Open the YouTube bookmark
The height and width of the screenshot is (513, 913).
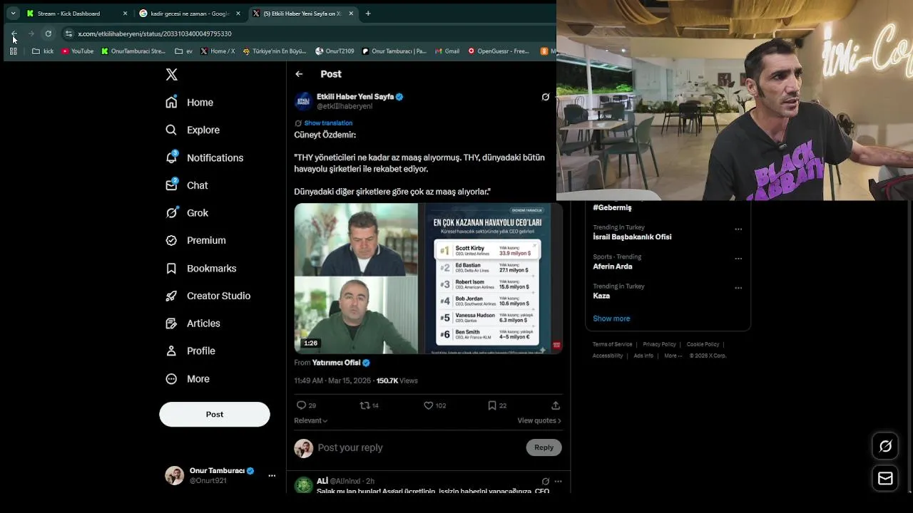click(77, 51)
